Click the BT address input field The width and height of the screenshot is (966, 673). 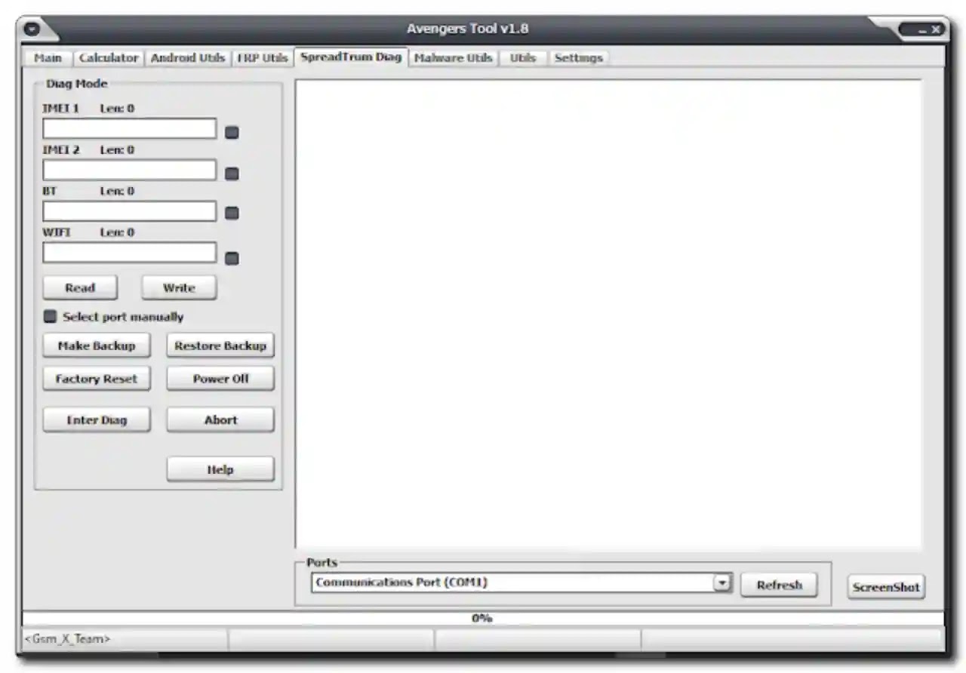point(129,211)
